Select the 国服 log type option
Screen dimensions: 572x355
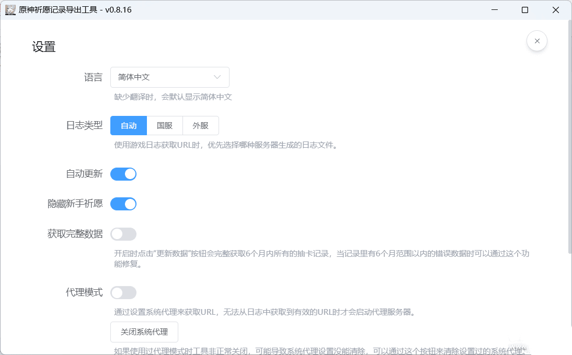tap(165, 126)
